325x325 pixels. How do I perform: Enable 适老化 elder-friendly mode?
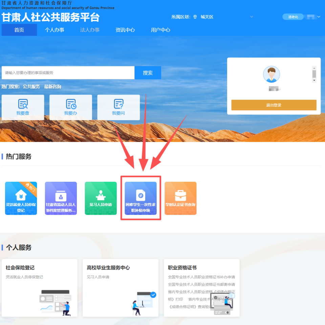click(293, 17)
